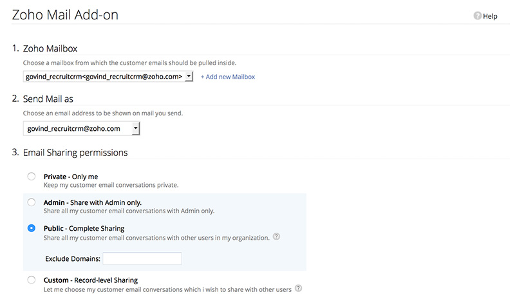This screenshot has width=515, height=299.
Task: Choose the Custom Record-level Sharing radio button
Action: [x=32, y=280]
